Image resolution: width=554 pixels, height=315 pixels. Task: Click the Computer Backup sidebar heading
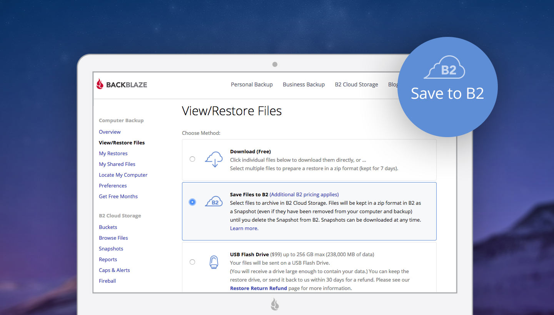(x=121, y=120)
